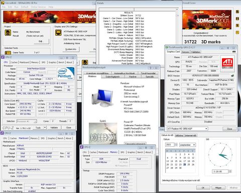This screenshot has width=241, height=193.
Task: Click the GPU Clock value in GPU-Z
Action: coord(187,112)
